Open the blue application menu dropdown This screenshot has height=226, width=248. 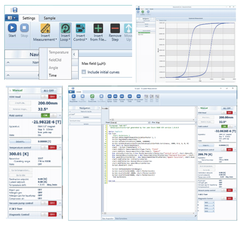pos(11,18)
